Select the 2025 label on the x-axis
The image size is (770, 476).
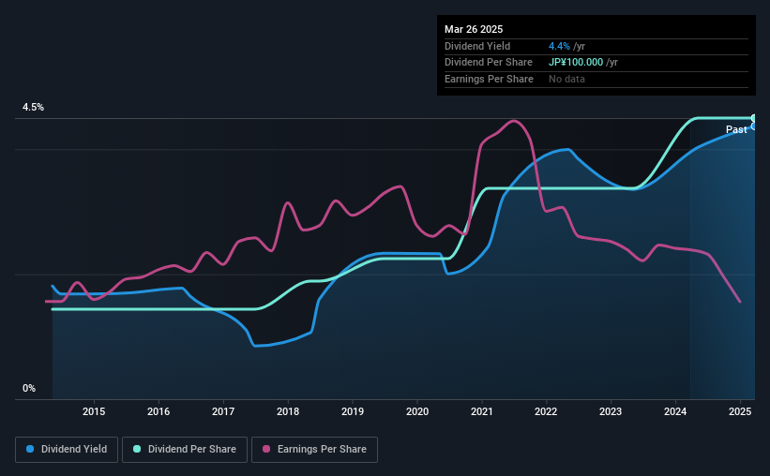740,411
